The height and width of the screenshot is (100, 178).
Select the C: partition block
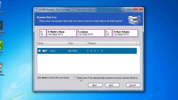click(43, 33)
